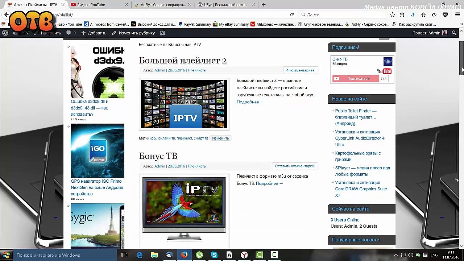This screenshot has width=464, height=261.
Task: Click Изменить рубрику in the admin bar
Action: click(x=133, y=33)
